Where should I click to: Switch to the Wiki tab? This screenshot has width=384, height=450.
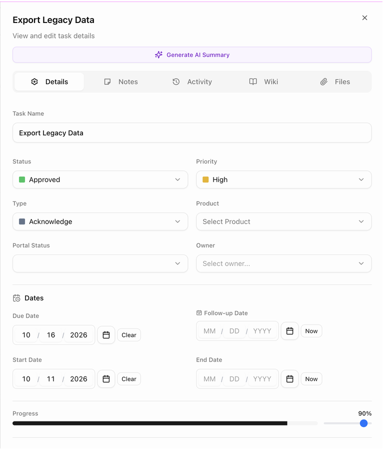(x=263, y=82)
